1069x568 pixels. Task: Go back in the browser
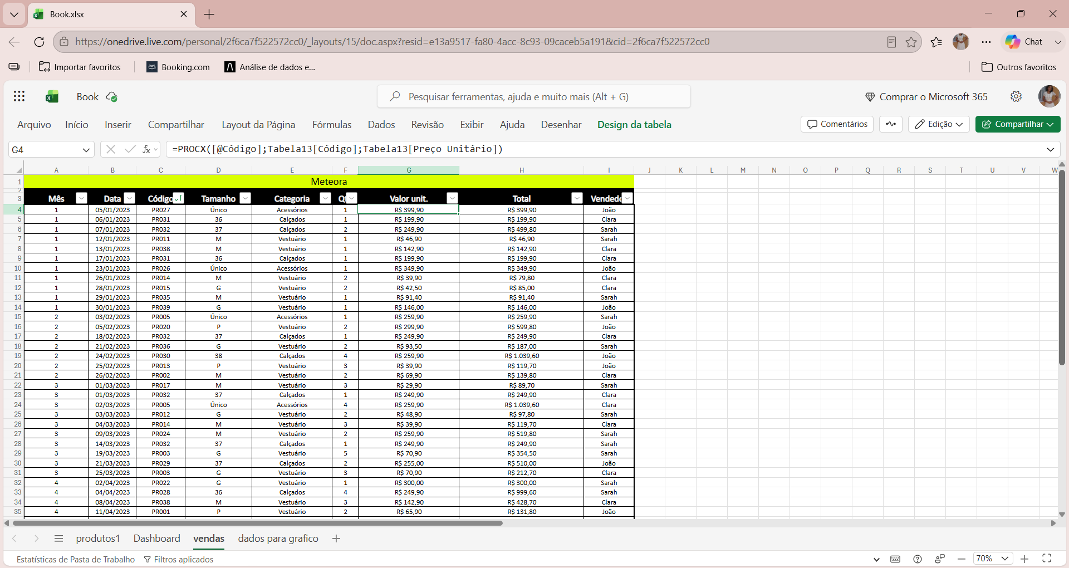14,42
